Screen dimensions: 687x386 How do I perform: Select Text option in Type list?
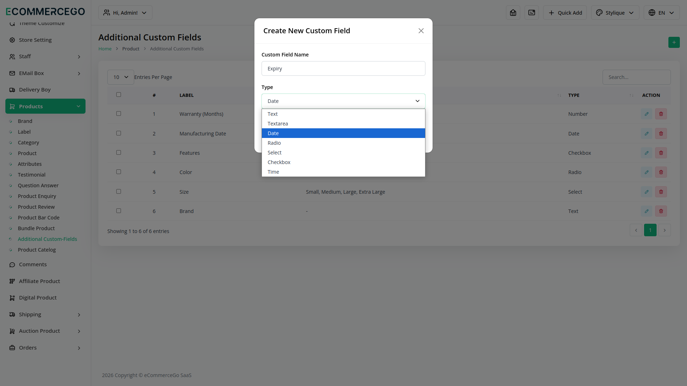point(343,114)
